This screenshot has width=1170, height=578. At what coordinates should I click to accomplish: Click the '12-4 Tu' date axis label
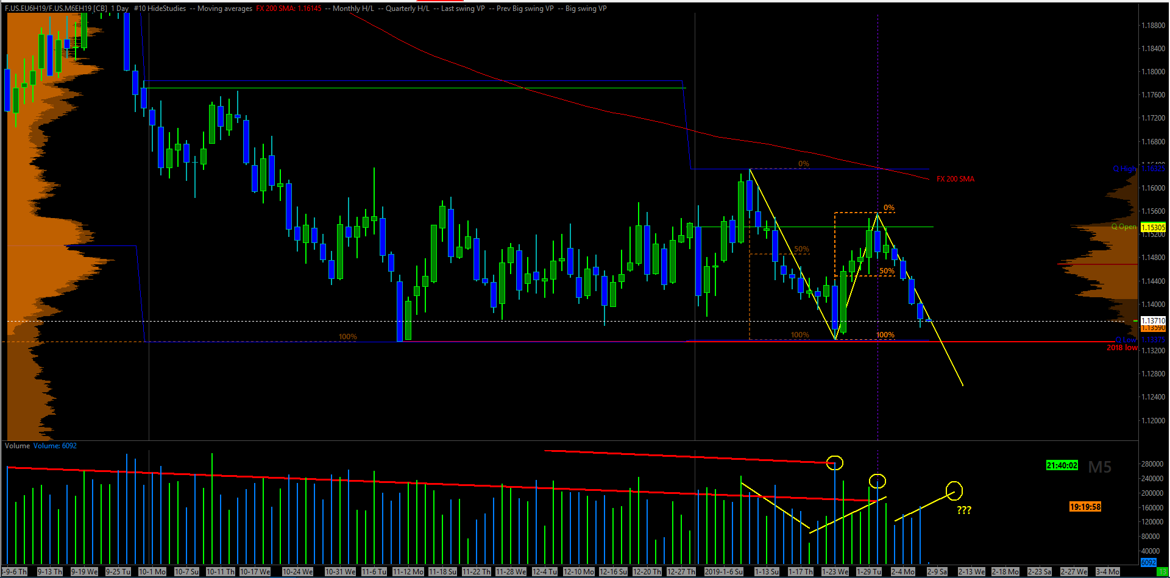pos(544,571)
